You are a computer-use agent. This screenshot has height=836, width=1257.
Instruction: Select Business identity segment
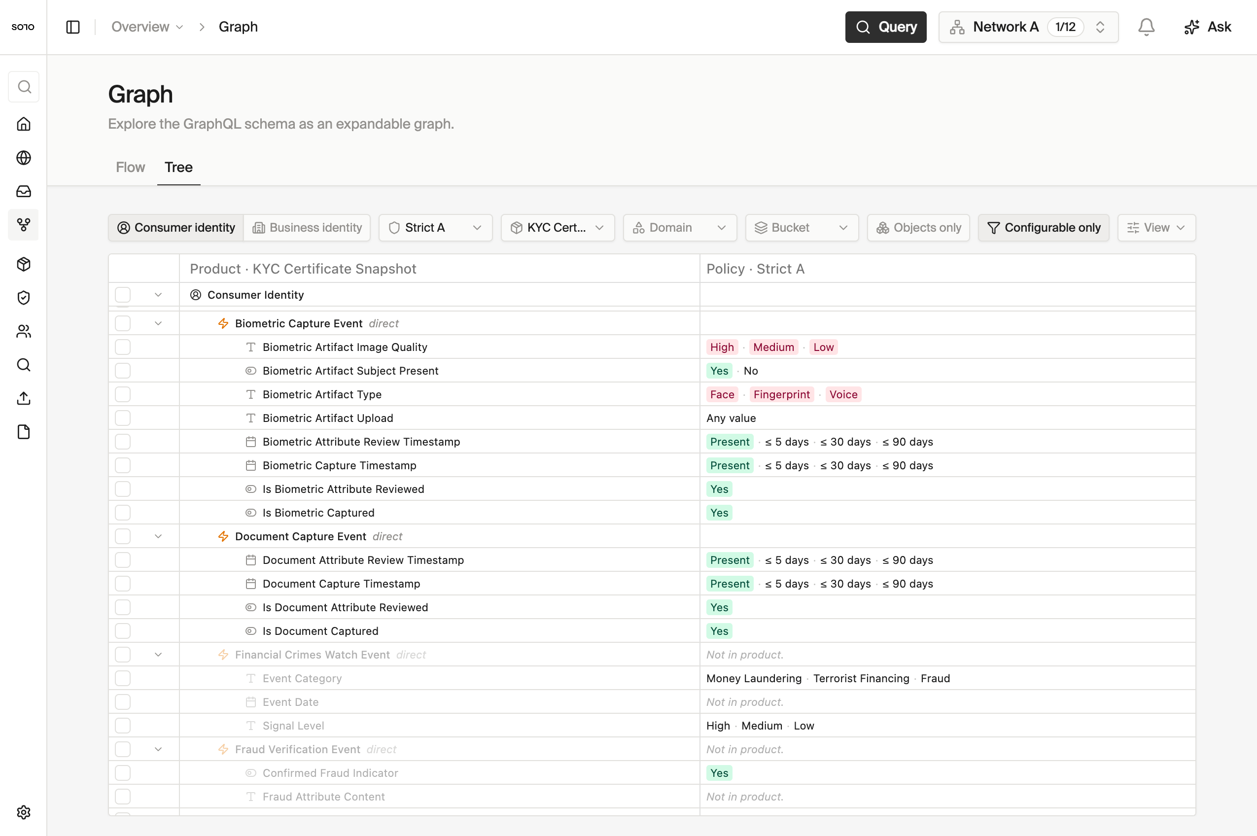(307, 228)
